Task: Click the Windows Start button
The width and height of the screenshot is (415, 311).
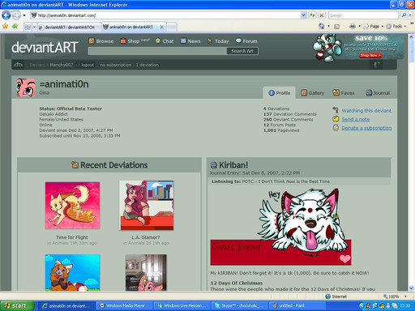Action: click(x=17, y=305)
